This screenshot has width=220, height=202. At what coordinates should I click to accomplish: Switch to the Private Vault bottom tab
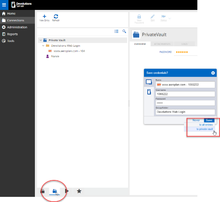tap(54, 191)
